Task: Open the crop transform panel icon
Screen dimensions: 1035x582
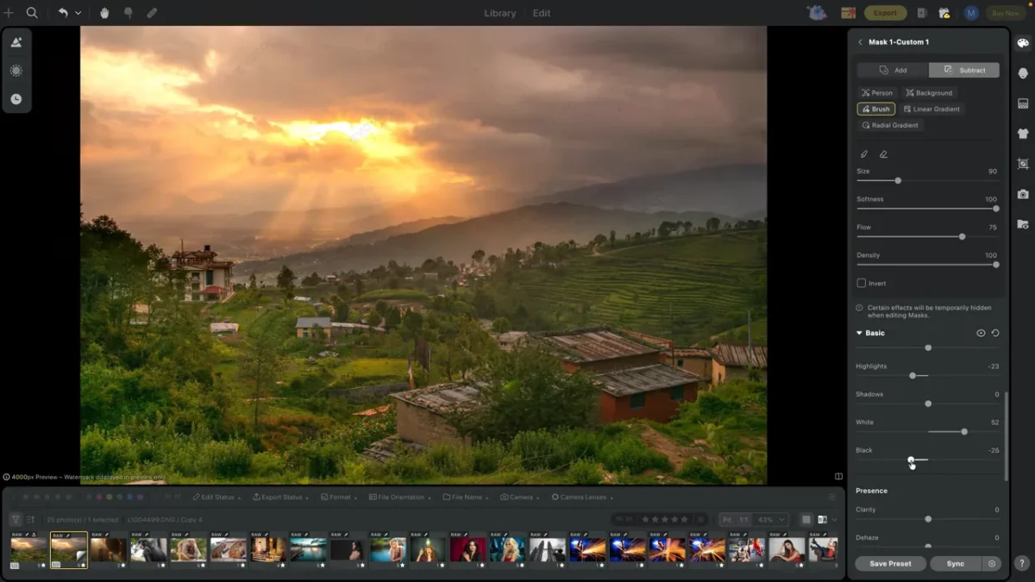Action: 1023,164
